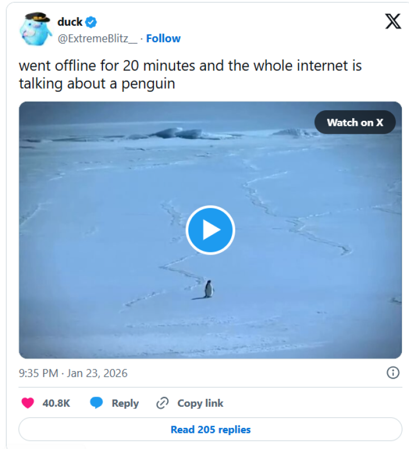Follow the @ExtremeBlitz__ account
409x449 pixels.
(x=163, y=38)
